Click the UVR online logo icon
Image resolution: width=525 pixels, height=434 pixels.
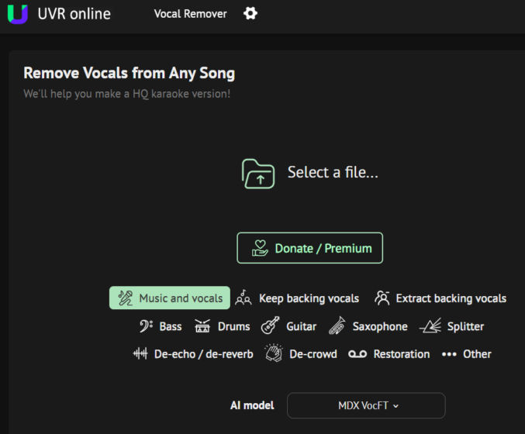(18, 14)
